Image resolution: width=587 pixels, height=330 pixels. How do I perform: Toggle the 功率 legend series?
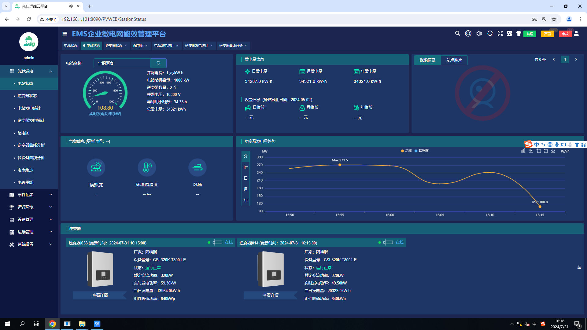coord(407,151)
